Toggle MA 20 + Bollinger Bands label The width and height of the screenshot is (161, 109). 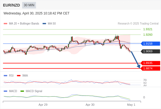[x=24, y=24]
